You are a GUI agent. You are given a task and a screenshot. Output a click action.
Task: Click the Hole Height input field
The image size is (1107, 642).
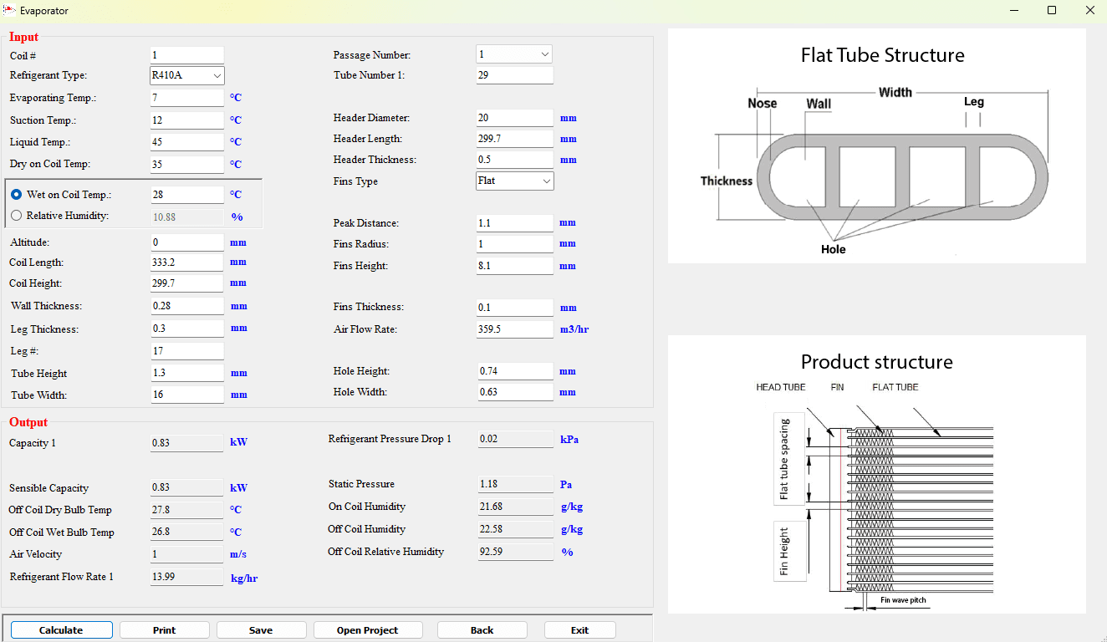pos(515,371)
